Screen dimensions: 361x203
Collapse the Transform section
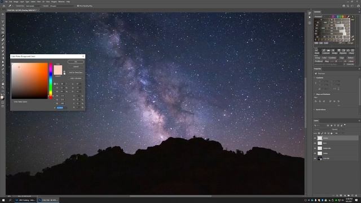pyautogui.click(x=315, y=78)
